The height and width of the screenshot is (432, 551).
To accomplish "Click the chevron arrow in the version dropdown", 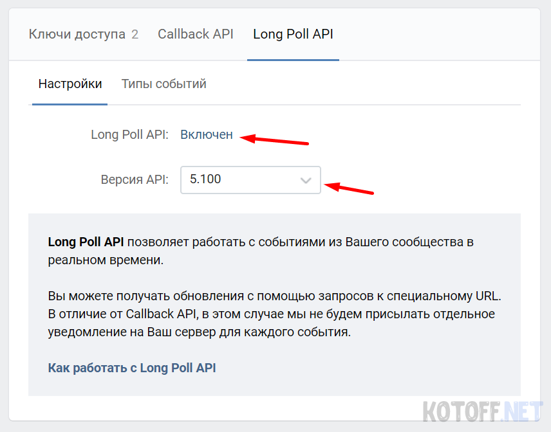I will [306, 181].
